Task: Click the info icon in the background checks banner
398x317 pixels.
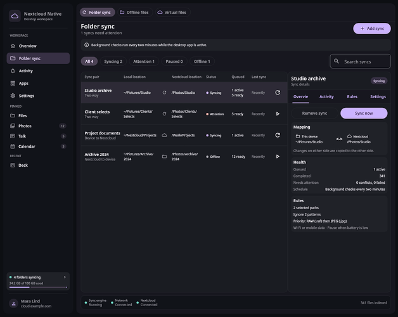Action: [87, 45]
